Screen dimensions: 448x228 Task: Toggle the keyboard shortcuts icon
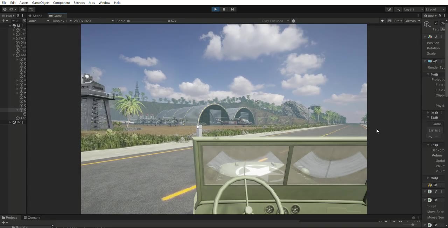point(390,21)
